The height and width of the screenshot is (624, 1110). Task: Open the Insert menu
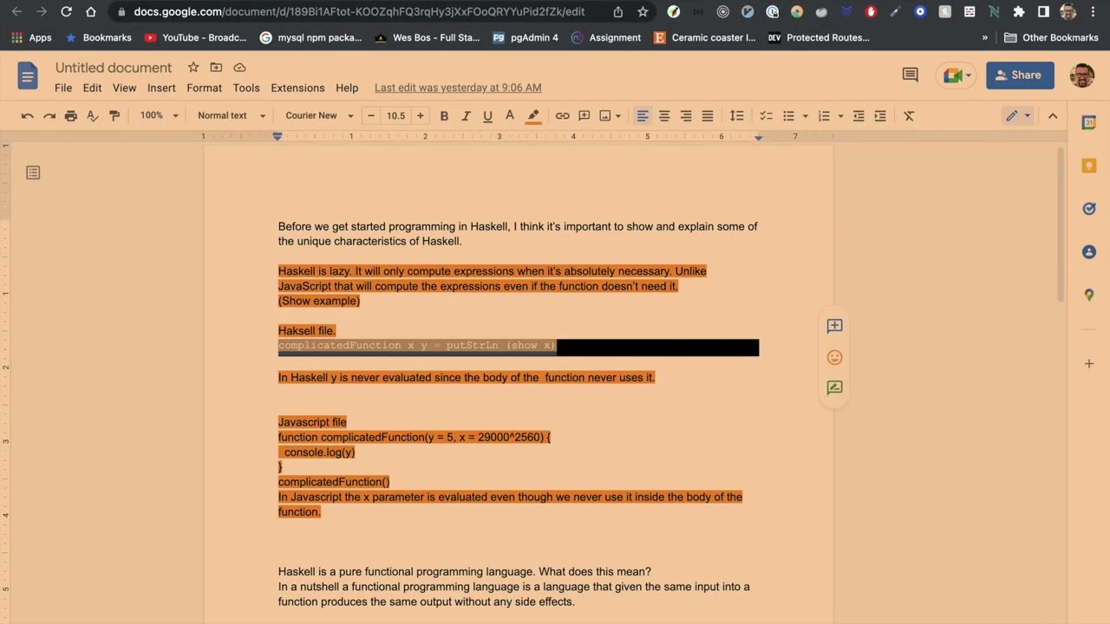161,88
